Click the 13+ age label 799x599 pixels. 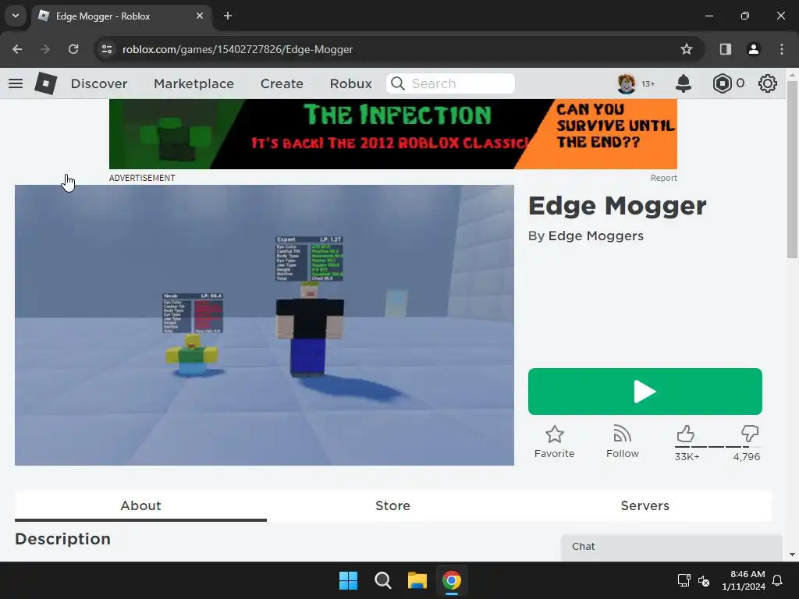tap(648, 83)
